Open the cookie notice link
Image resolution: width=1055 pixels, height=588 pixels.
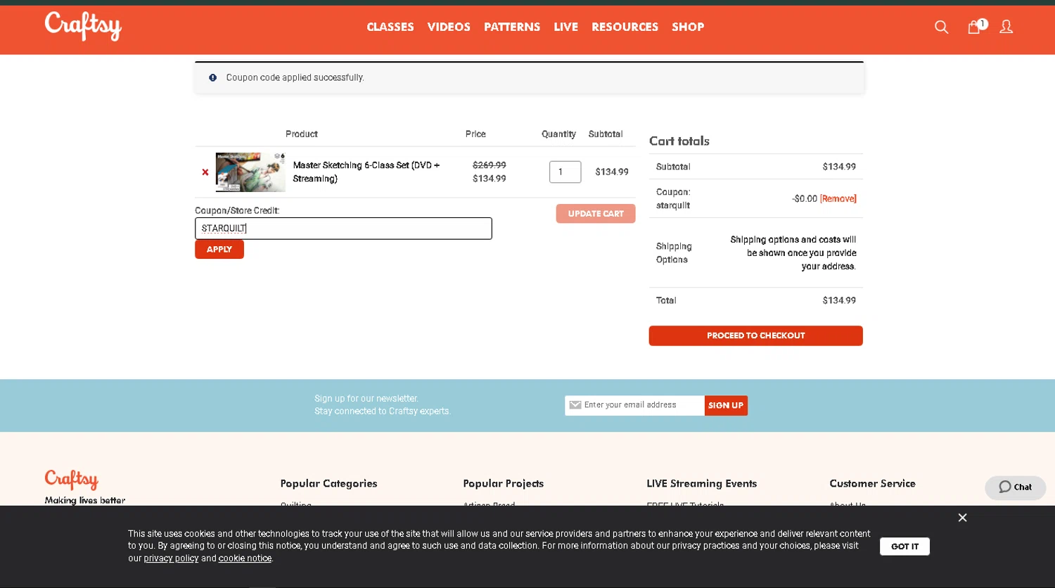[245, 558]
